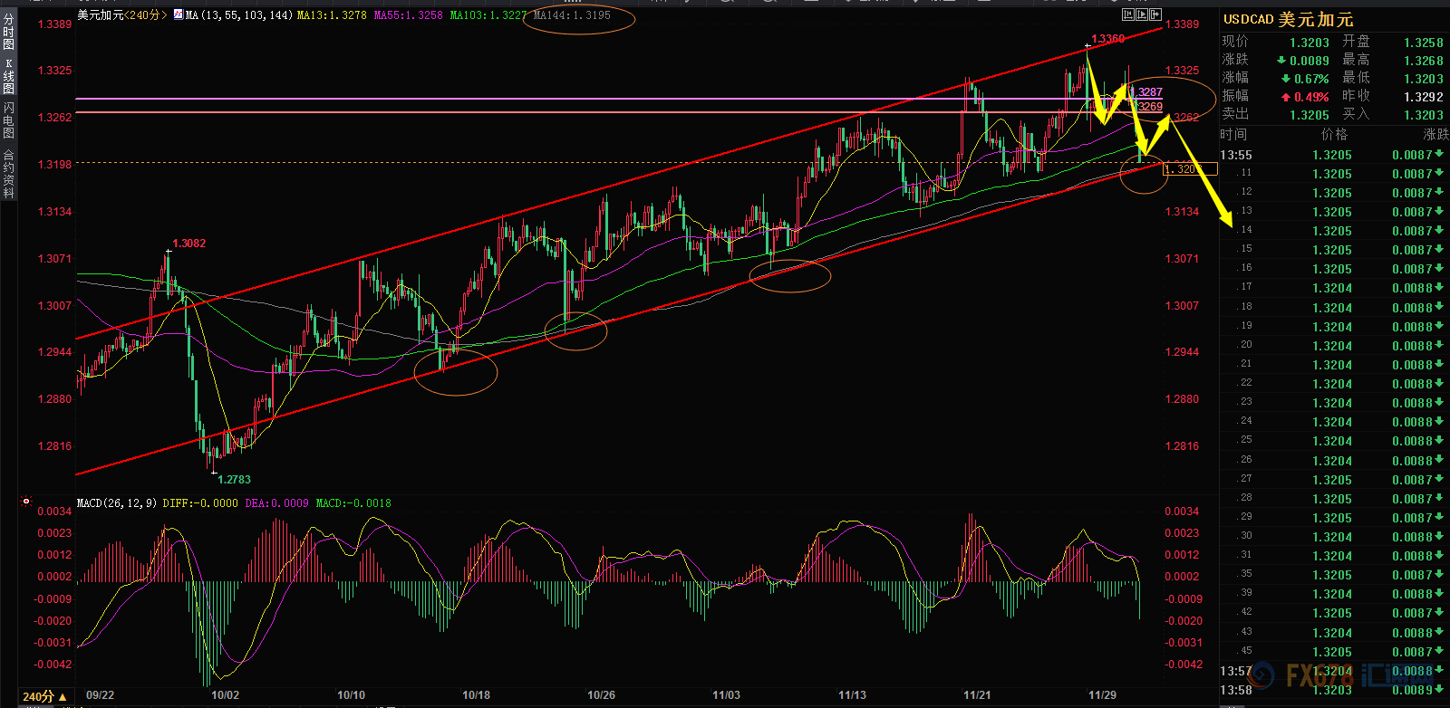
Task: Switch to the K线图 side tab
Action: click(8, 77)
